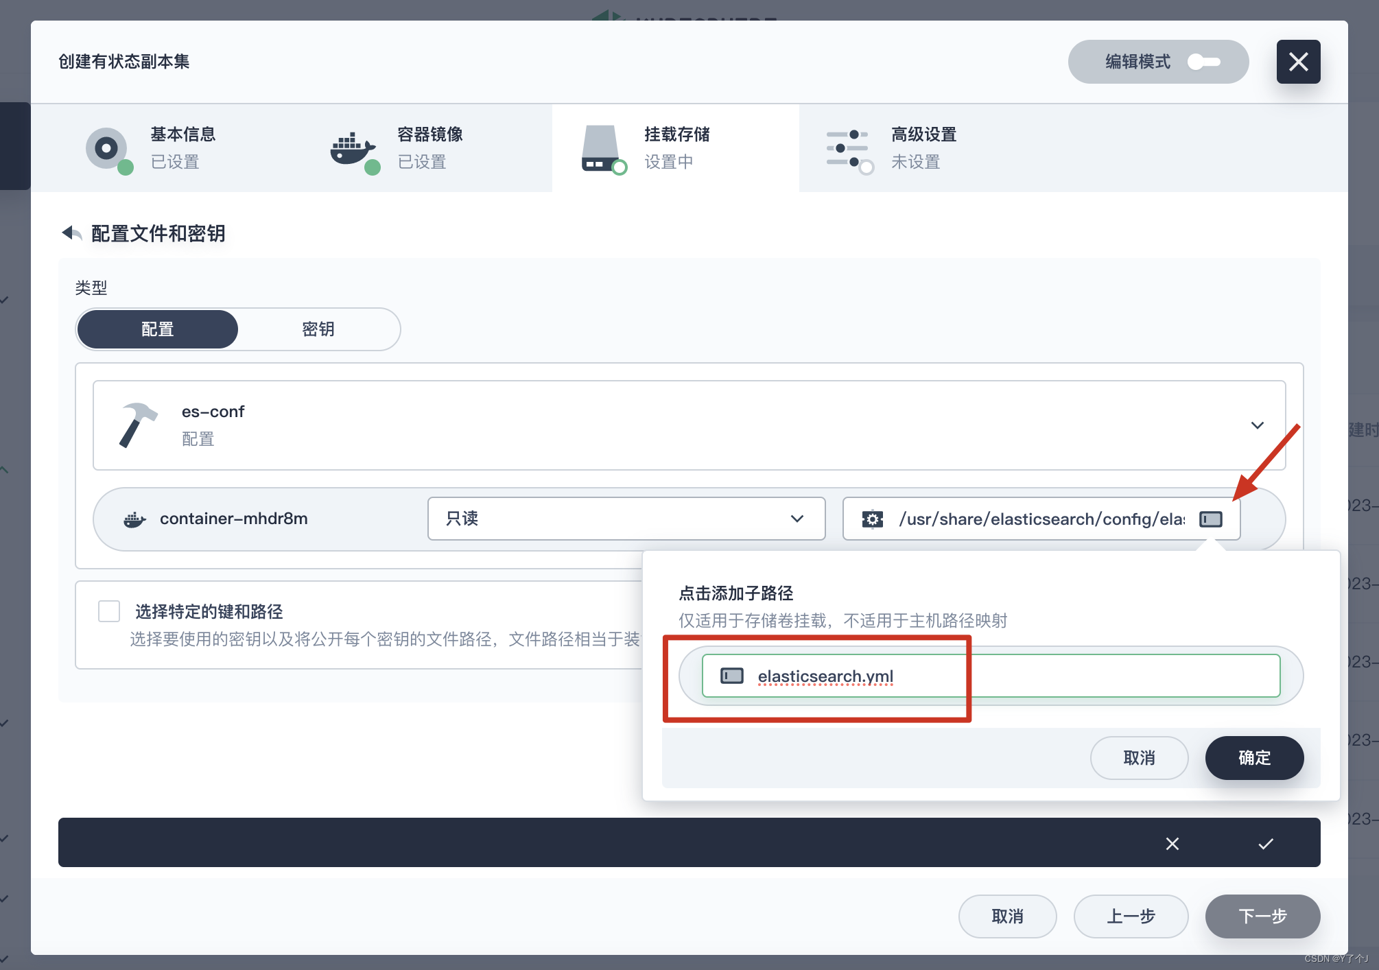Open the 挂载存储 step tab

click(676, 148)
